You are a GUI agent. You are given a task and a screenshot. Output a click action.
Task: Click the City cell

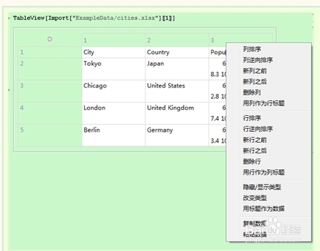(113, 53)
